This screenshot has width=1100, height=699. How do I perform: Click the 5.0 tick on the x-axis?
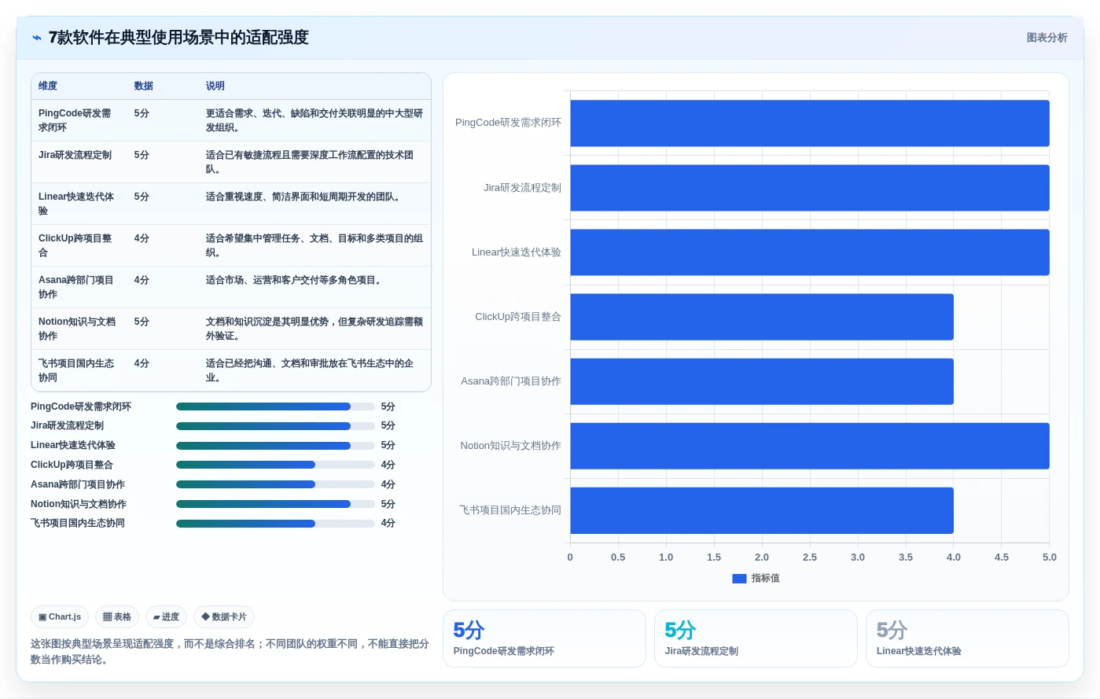[1050, 557]
